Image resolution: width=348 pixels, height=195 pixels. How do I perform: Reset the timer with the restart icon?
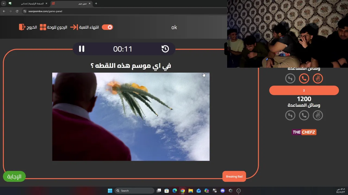point(165,49)
